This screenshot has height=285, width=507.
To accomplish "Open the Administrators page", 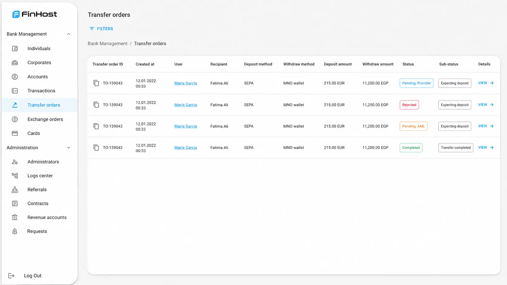I will (39, 162).
